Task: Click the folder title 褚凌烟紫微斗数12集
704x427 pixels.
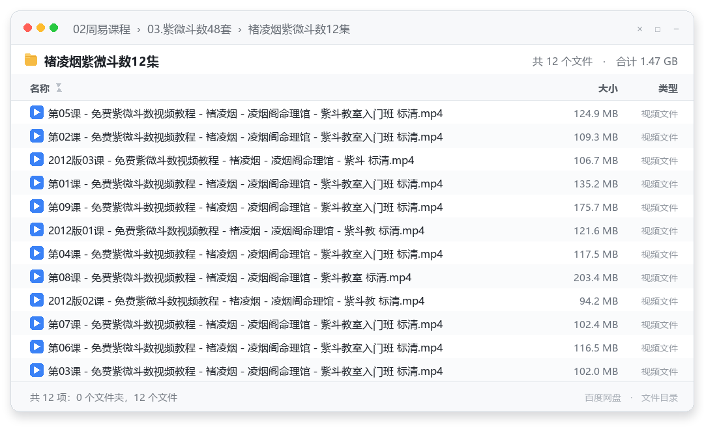Action: coord(102,61)
